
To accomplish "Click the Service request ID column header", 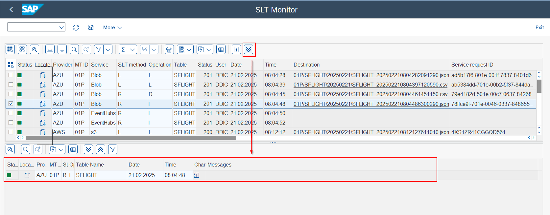I will [x=493, y=65].
